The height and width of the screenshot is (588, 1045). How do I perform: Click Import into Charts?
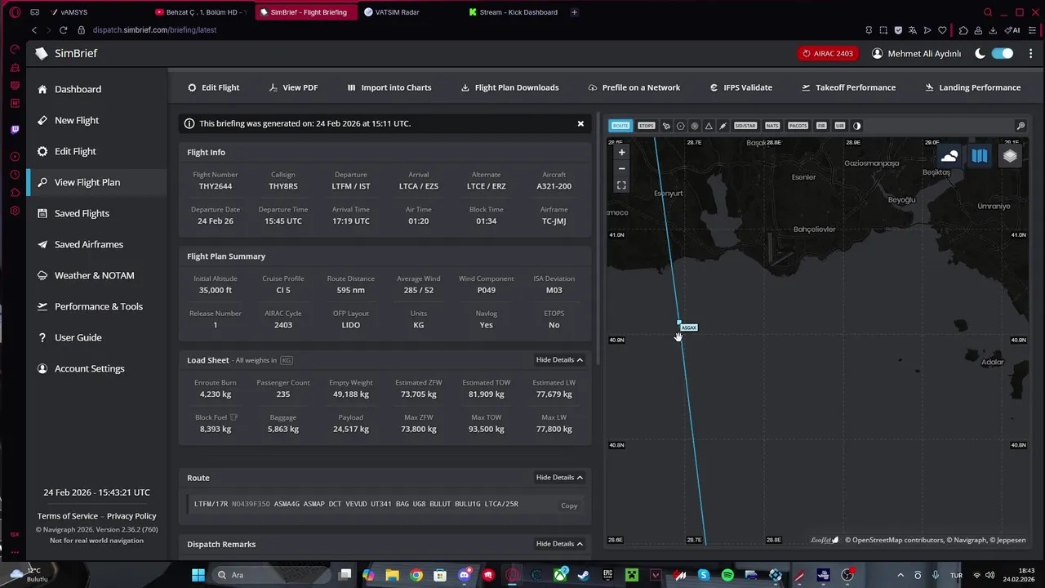point(389,87)
